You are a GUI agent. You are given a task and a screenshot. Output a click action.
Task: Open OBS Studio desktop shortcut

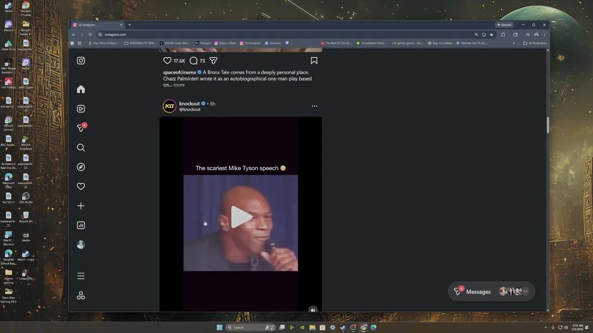coord(25,198)
